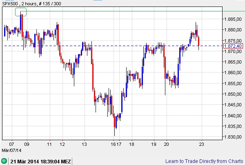Click the date label 19 on time axis

tap(154, 144)
